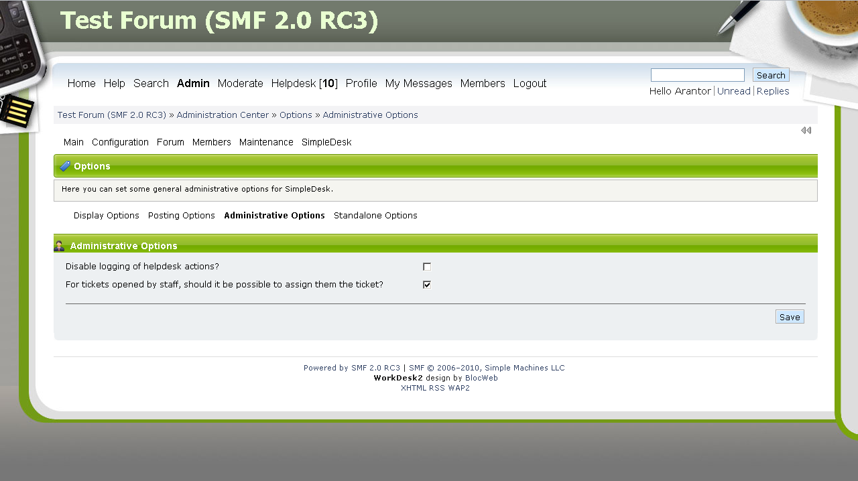The image size is (858, 481).
Task: Open WAP2 footer link
Action: [x=459, y=388]
